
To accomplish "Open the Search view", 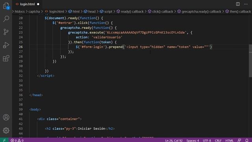I will pyautogui.click(x=6, y=19).
